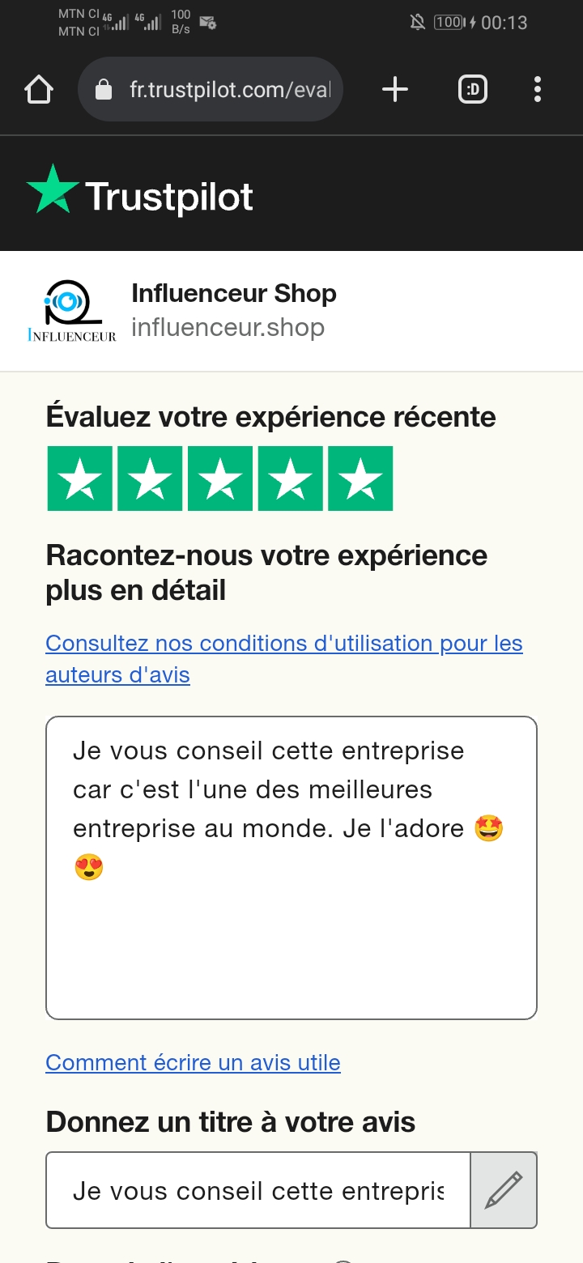Tap the browser home icon
The width and height of the screenshot is (583, 1263).
[x=39, y=89]
